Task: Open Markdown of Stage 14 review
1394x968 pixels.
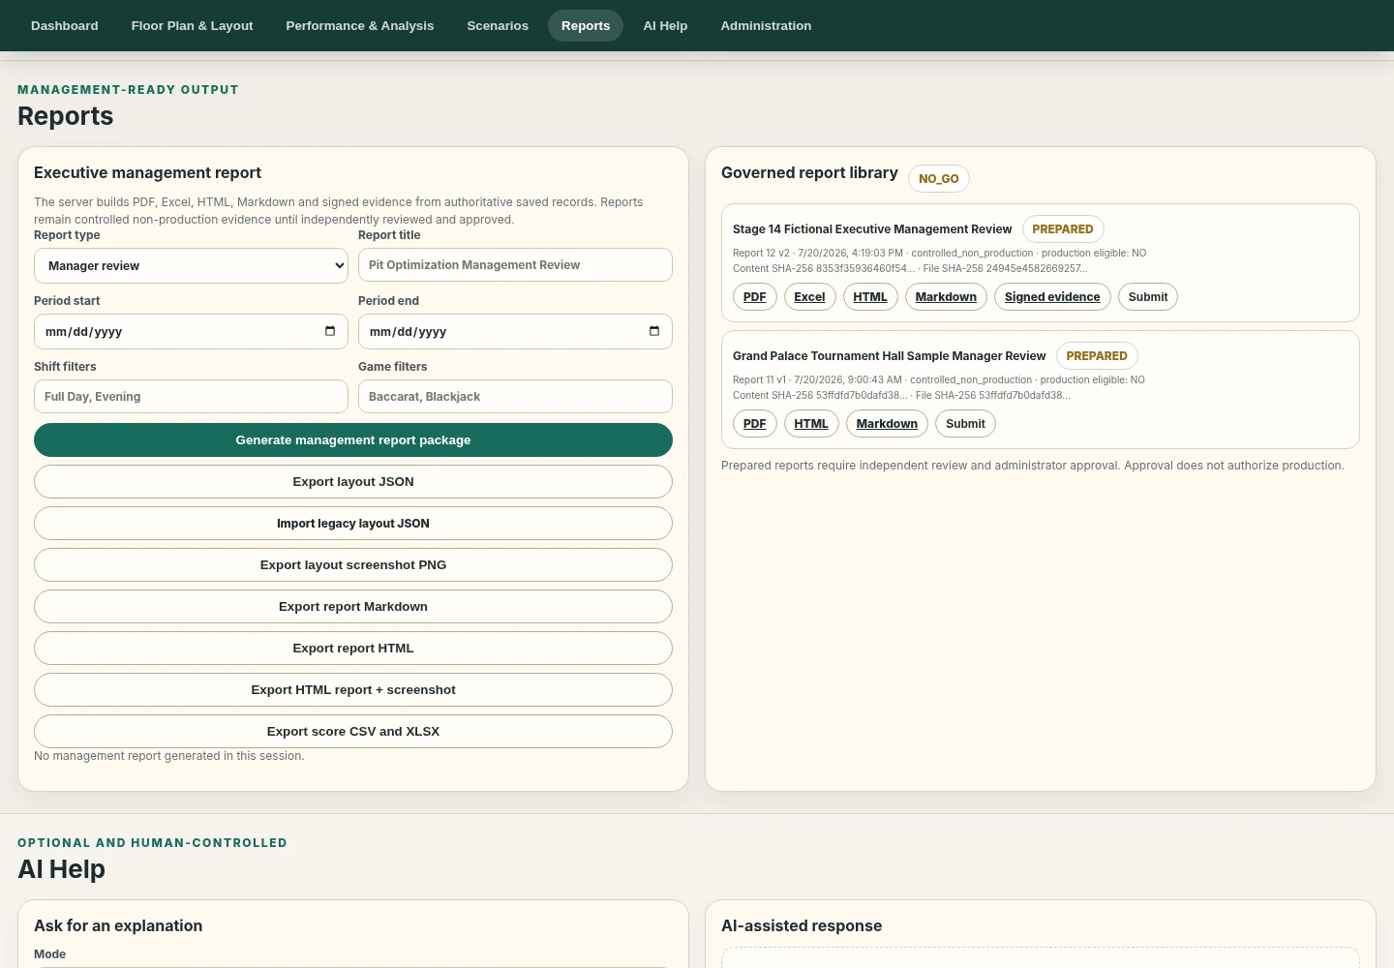Action: click(x=946, y=297)
